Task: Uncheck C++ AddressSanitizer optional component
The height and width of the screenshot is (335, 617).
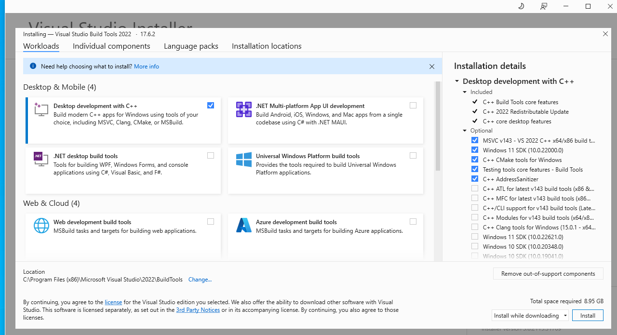Action: [475, 179]
